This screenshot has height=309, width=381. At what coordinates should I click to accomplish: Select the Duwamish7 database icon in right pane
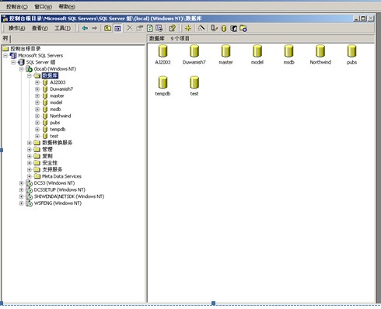click(x=194, y=51)
